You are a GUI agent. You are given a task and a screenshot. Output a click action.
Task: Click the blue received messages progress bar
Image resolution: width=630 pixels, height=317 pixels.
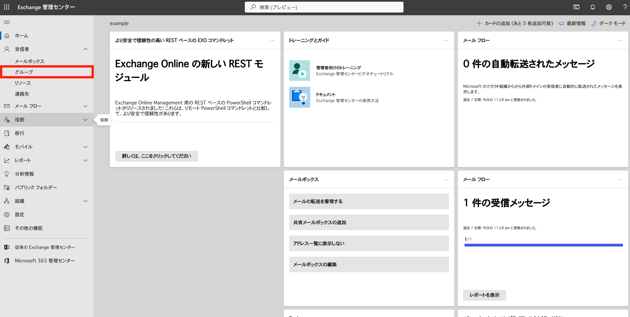point(544,245)
